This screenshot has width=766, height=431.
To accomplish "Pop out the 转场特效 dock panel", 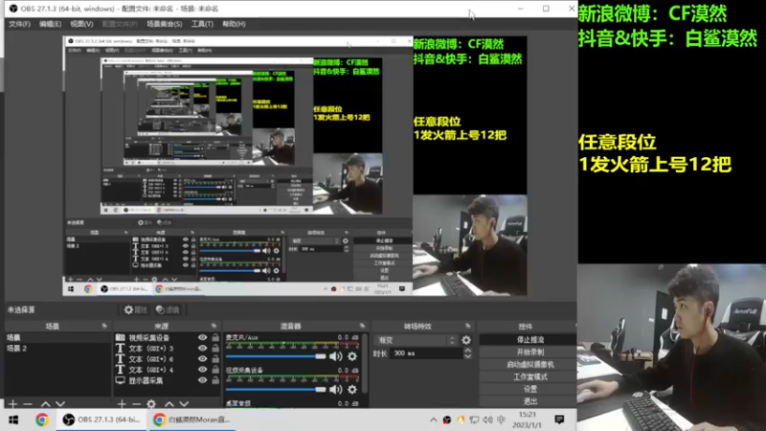I will [468, 326].
